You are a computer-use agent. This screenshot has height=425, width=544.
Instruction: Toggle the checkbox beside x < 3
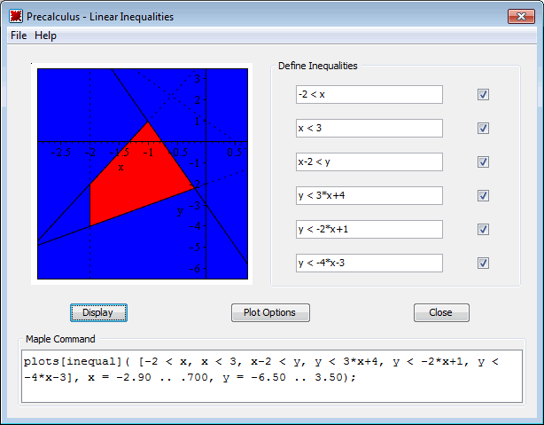(483, 129)
